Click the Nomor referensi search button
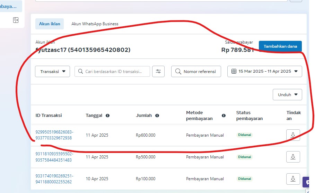Image resolution: width=315 pixels, height=193 pixels. click(x=196, y=71)
